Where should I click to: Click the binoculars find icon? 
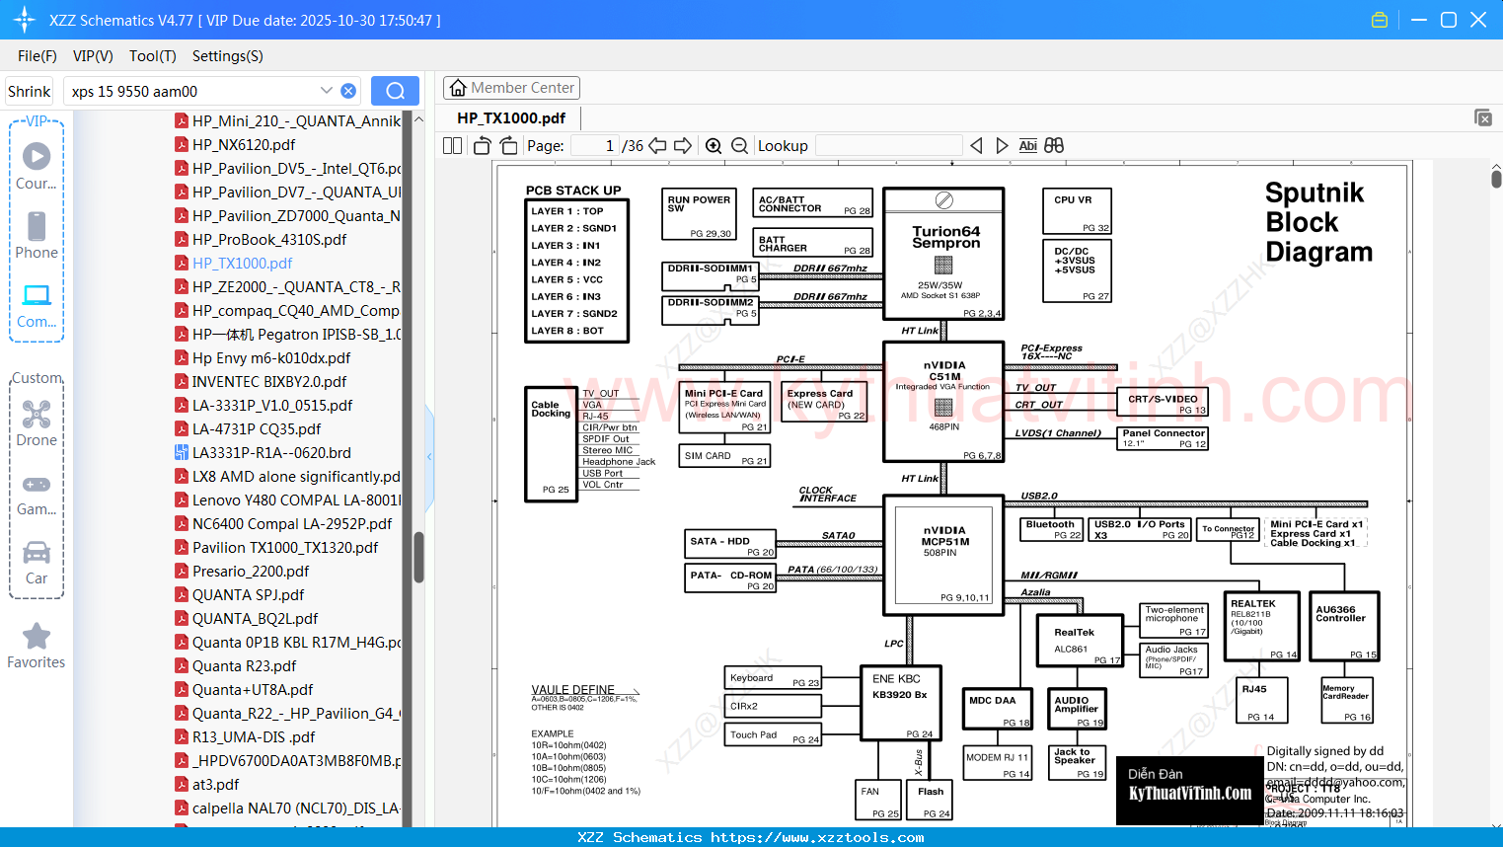pos(1054,146)
